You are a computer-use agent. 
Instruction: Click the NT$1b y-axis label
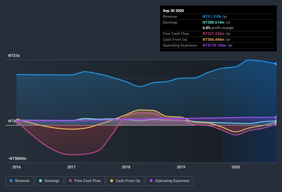pyautogui.click(x=14, y=56)
